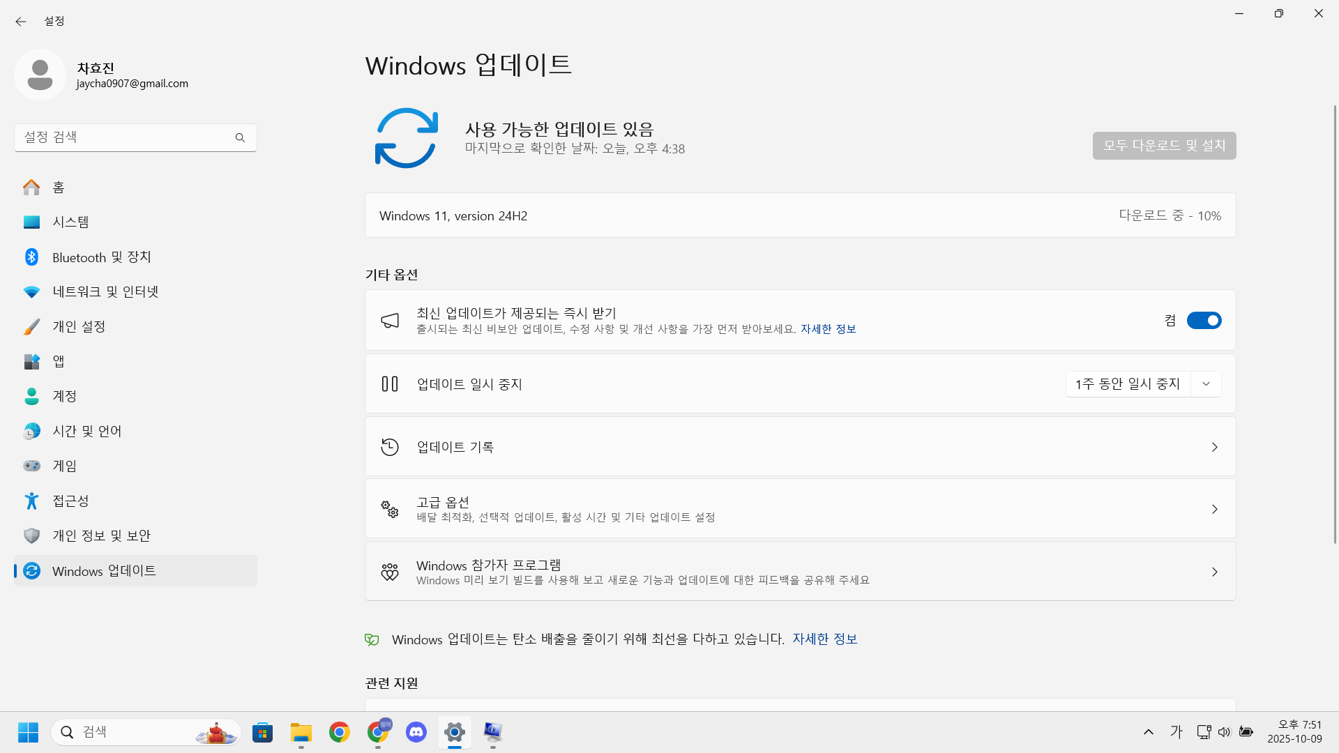
Task: Open Windows 참가자 프로그램 chevron
Action: [x=1214, y=572]
